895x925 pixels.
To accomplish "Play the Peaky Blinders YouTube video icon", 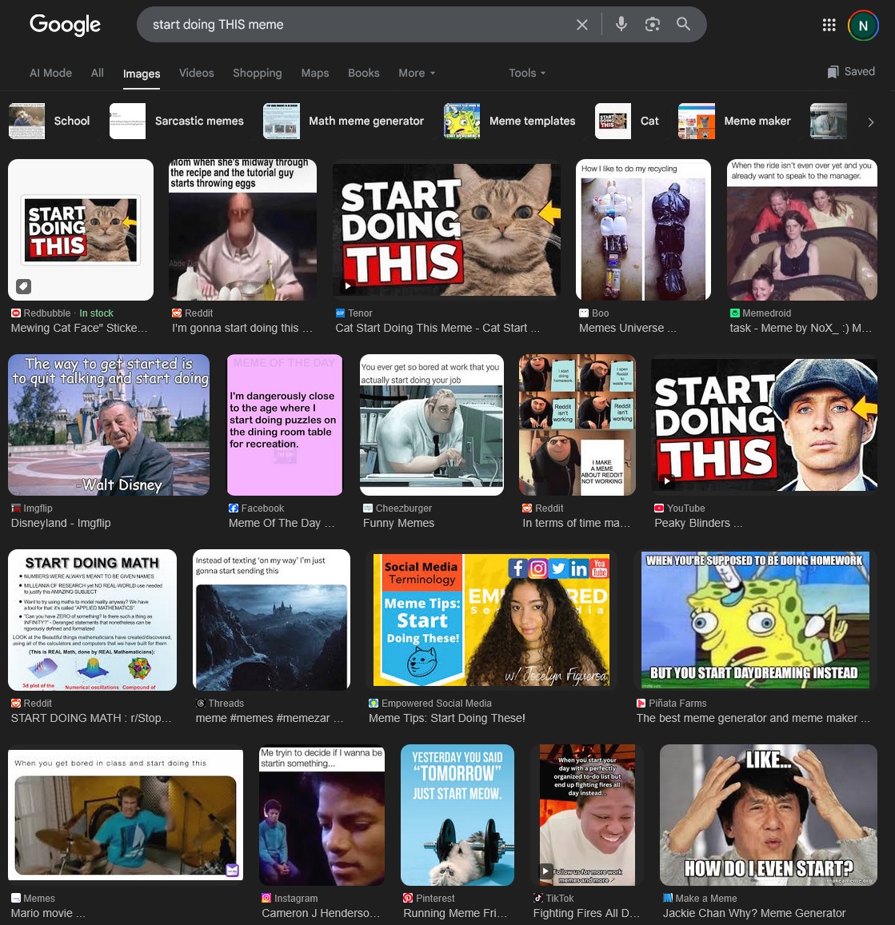I will coord(667,480).
